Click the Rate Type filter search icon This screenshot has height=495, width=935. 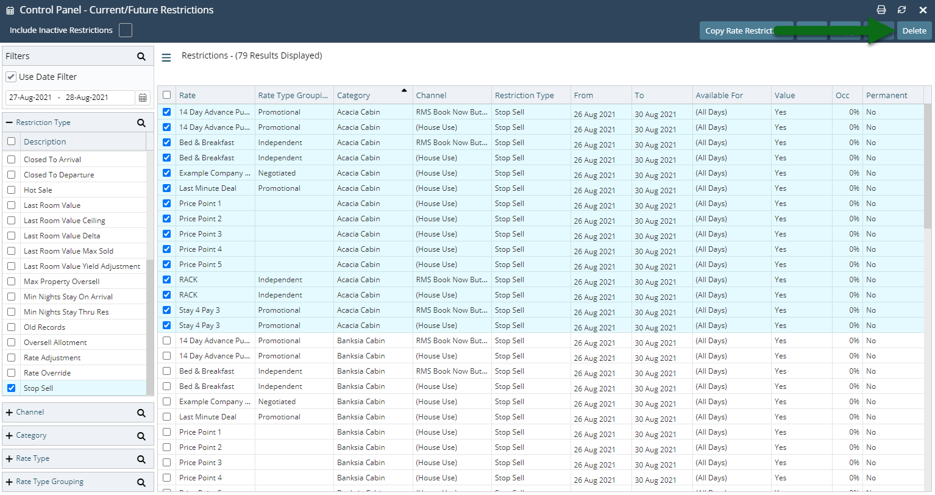pyautogui.click(x=141, y=459)
